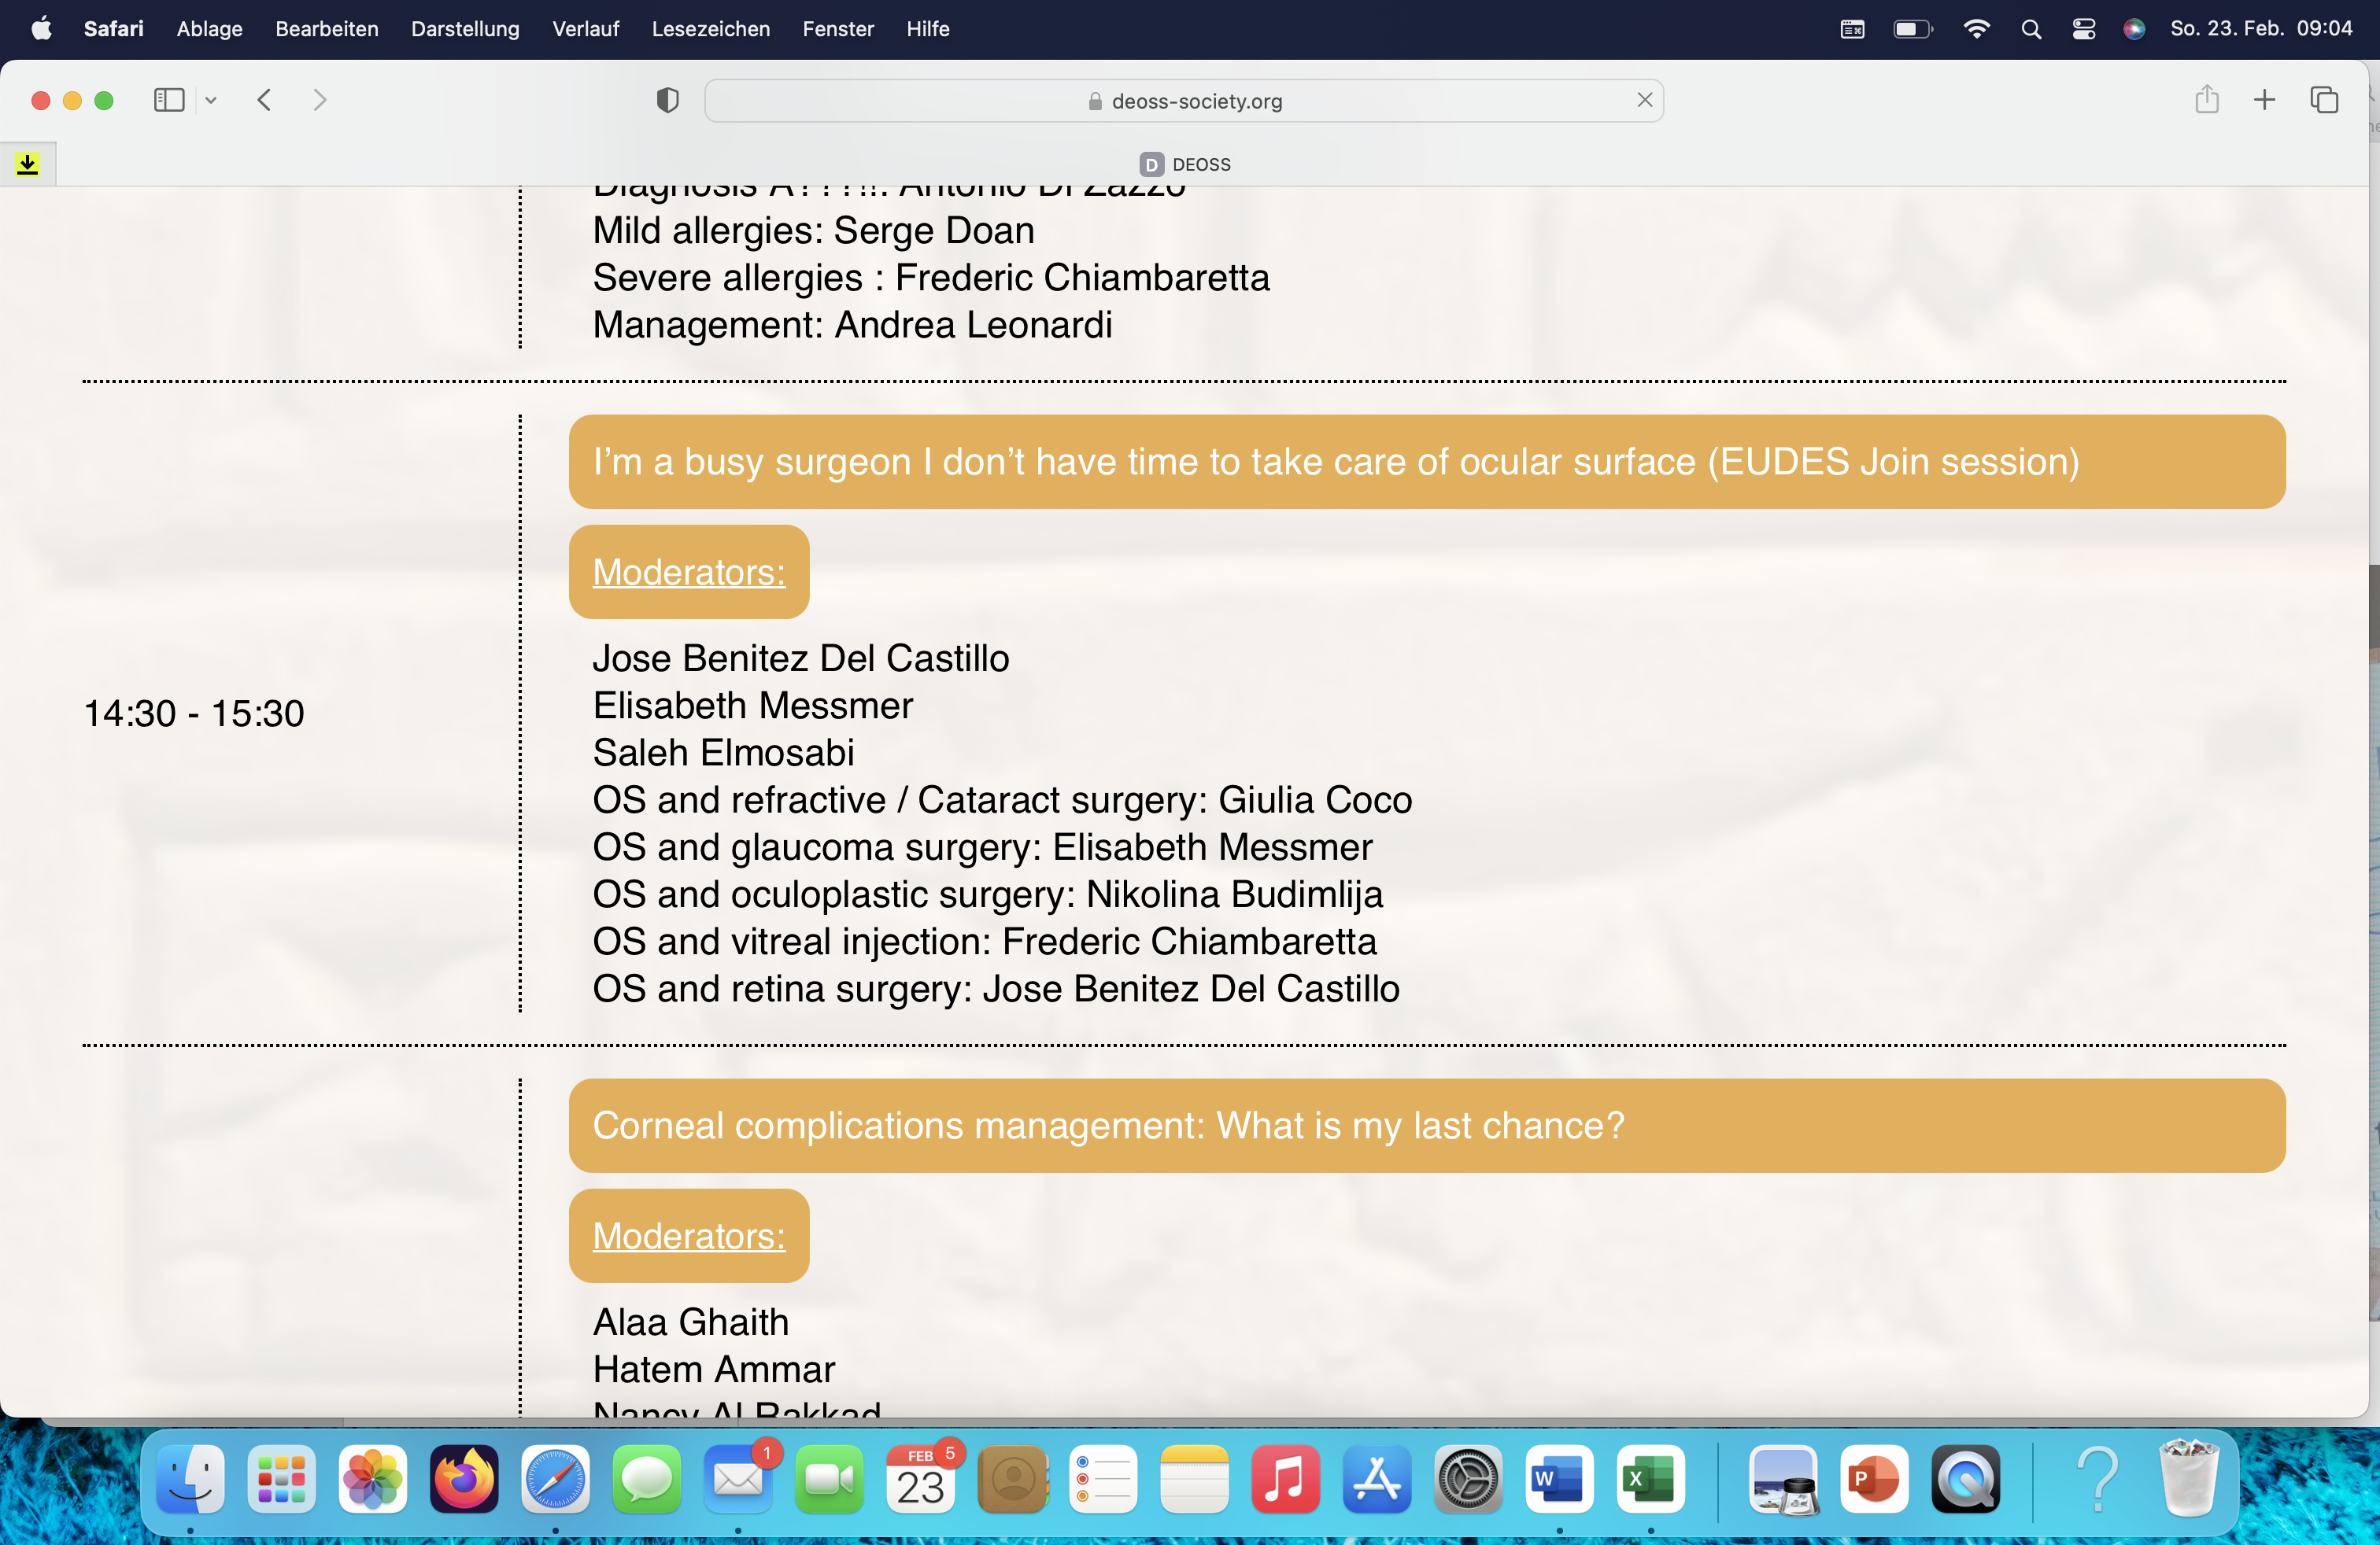The width and height of the screenshot is (2380, 1545).
Task: Stop loading with the address bar X
Action: tap(1644, 100)
